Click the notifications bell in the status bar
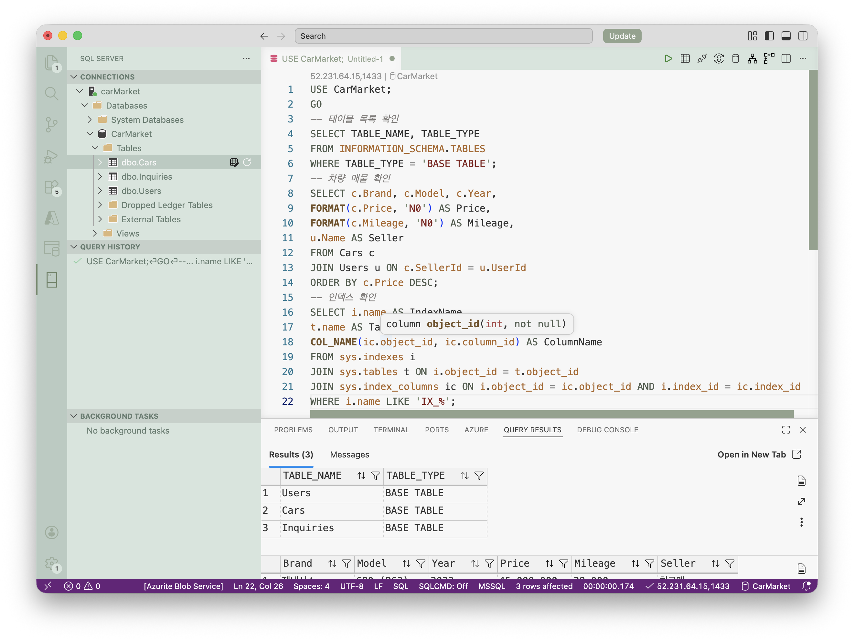This screenshot has width=854, height=641. [806, 586]
